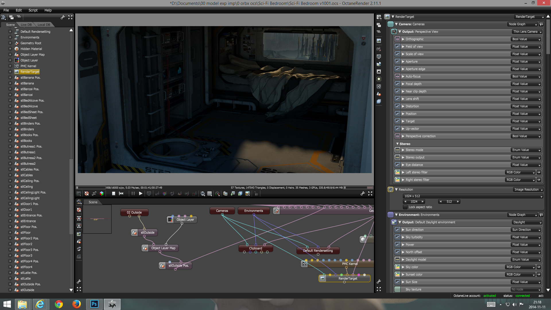Viewport: 551px width, 310px height.
Task: Switch to the Local DB tab
Action: (44, 25)
